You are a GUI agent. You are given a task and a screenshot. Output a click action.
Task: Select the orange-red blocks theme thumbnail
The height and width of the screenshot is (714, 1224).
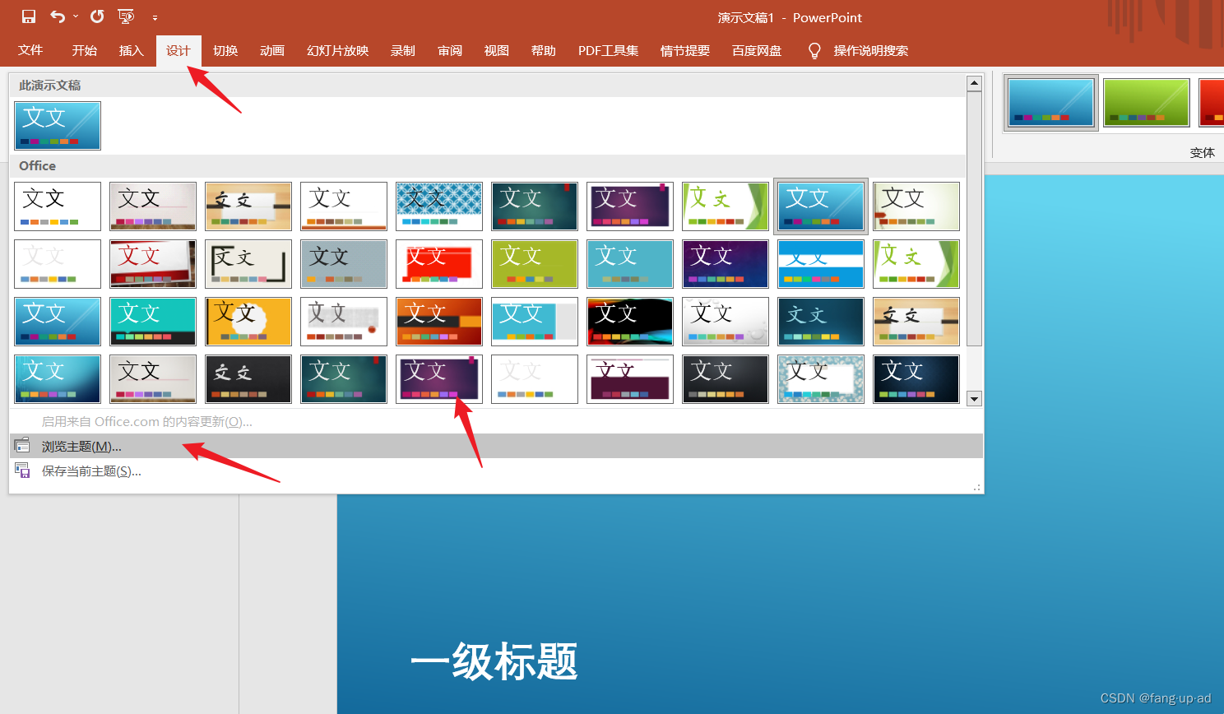(x=439, y=322)
